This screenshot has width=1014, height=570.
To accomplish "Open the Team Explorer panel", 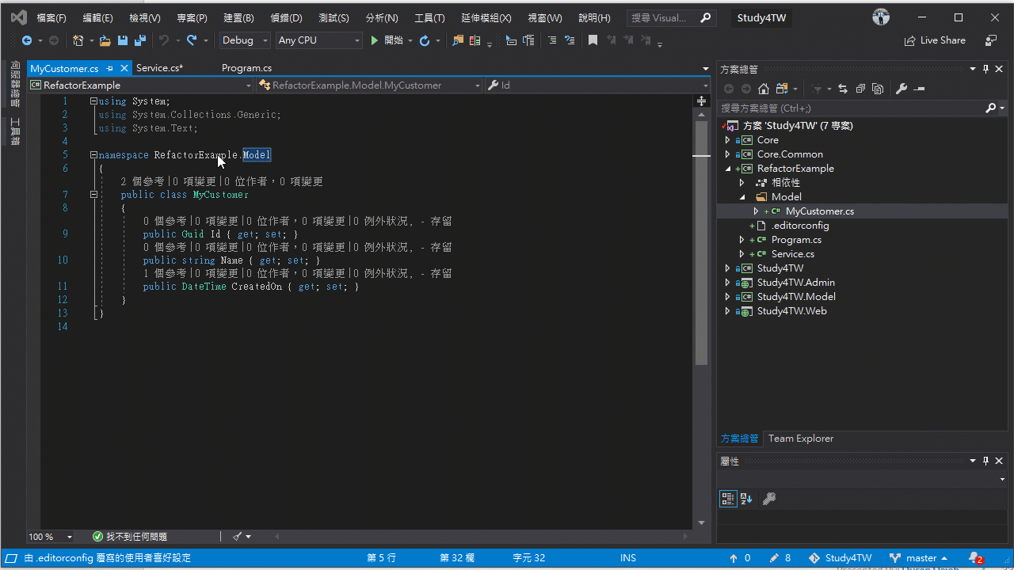I will pyautogui.click(x=800, y=438).
